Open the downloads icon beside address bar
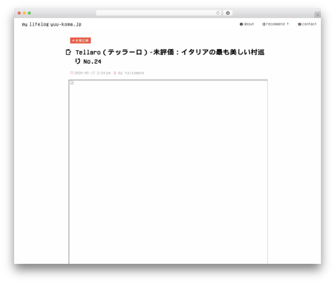Image resolution: width=335 pixels, height=284 pixels. pos(228,13)
